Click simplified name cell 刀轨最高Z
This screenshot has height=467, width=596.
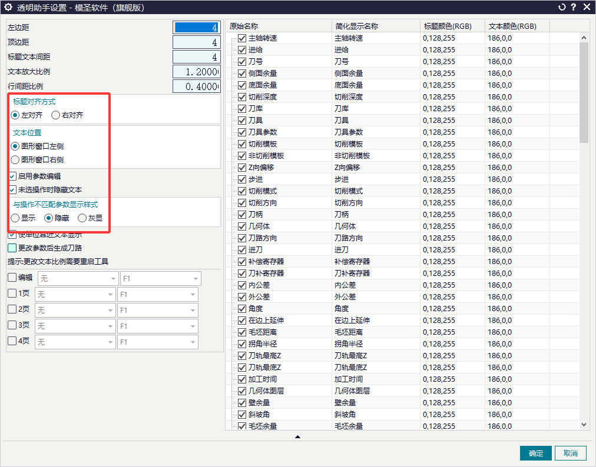click(x=376, y=356)
